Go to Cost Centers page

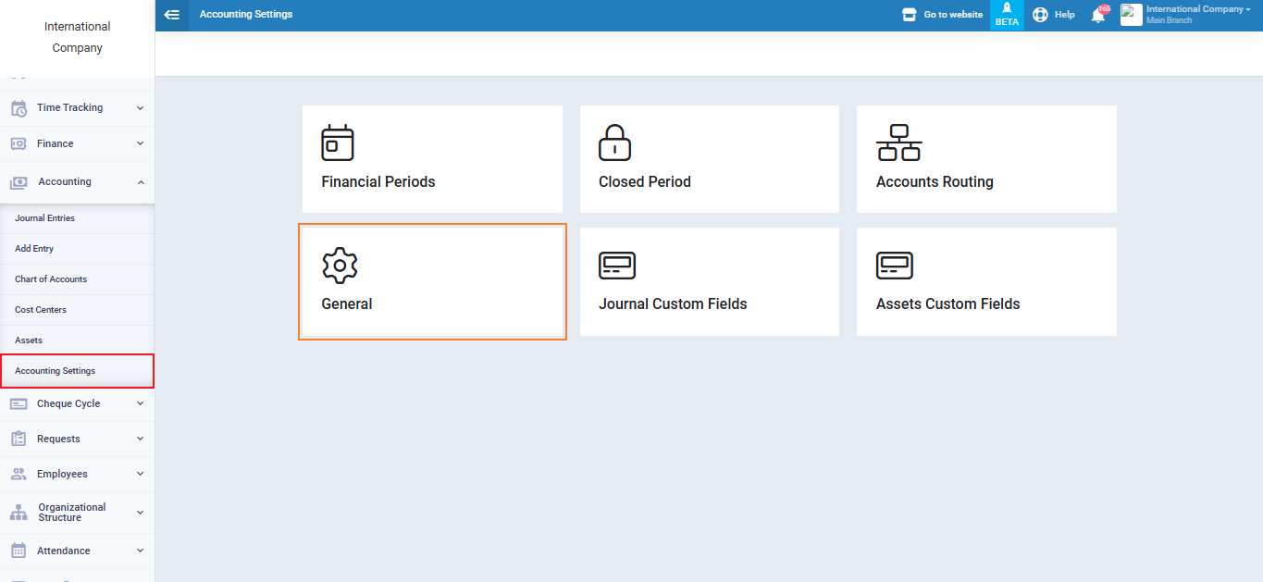coord(41,310)
